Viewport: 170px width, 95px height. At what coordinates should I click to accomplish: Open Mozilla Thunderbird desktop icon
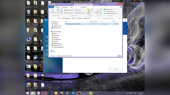point(36,59)
